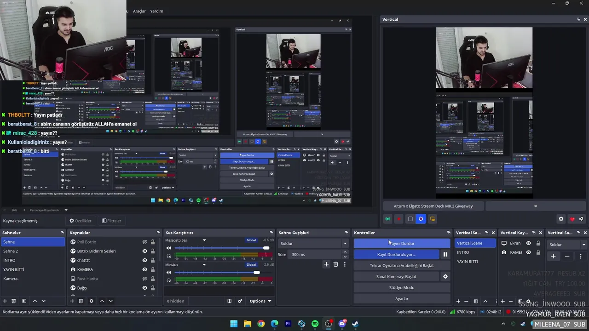Open transition three-dot menu in Sahne Geçişleri

point(345,264)
